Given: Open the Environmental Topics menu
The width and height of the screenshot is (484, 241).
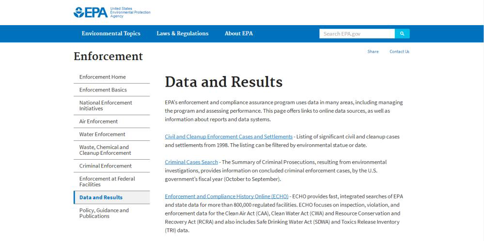Looking at the screenshot, I should tap(111, 33).
